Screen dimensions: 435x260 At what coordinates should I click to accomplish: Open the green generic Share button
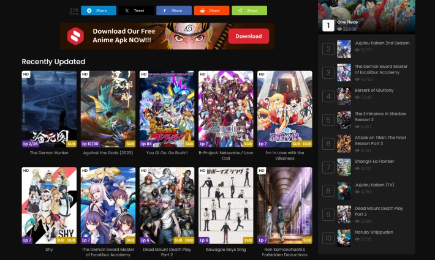click(249, 10)
